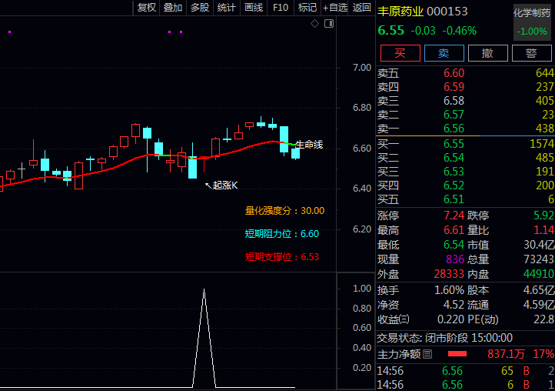555x391 pixels.
Task: Select 卖五 price 6.60
Action: (x=454, y=73)
